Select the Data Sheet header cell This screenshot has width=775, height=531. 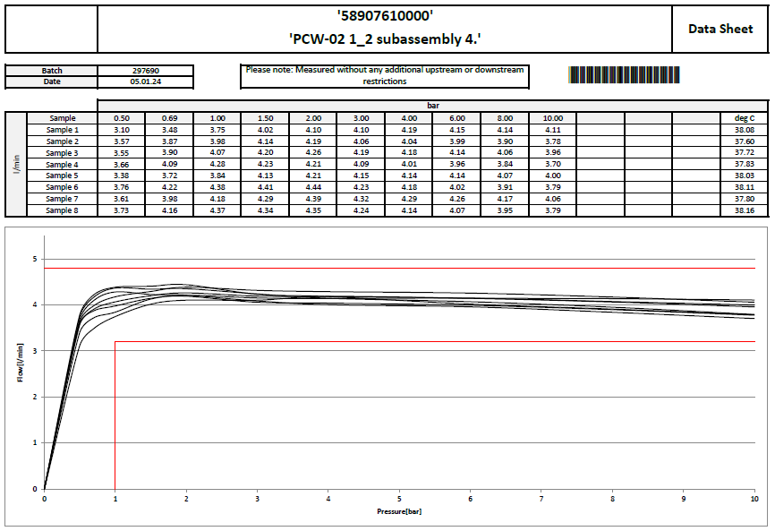[720, 29]
